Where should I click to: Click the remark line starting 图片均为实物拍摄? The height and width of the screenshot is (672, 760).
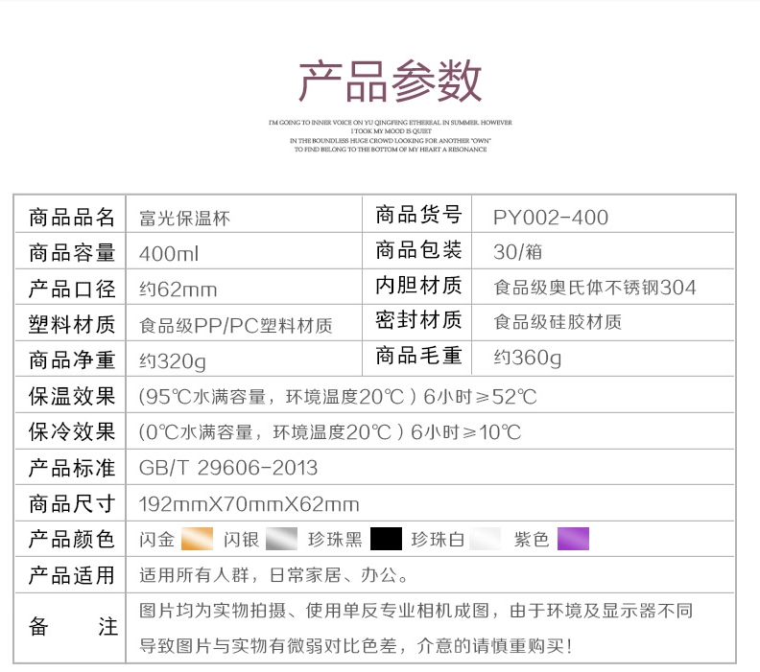pyautogui.click(x=416, y=611)
